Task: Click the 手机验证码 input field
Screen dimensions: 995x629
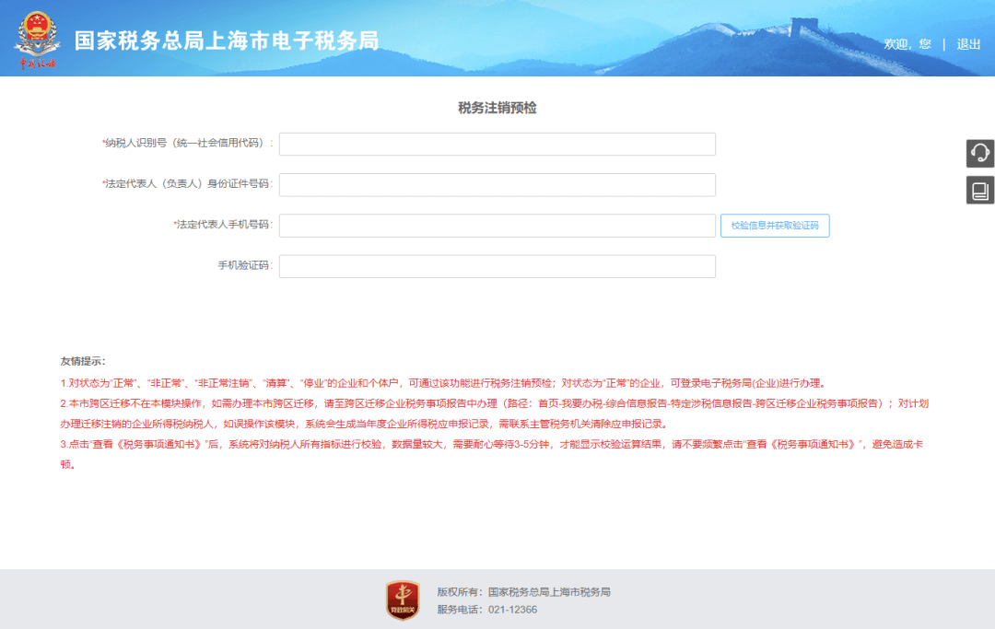Action: tap(497, 266)
